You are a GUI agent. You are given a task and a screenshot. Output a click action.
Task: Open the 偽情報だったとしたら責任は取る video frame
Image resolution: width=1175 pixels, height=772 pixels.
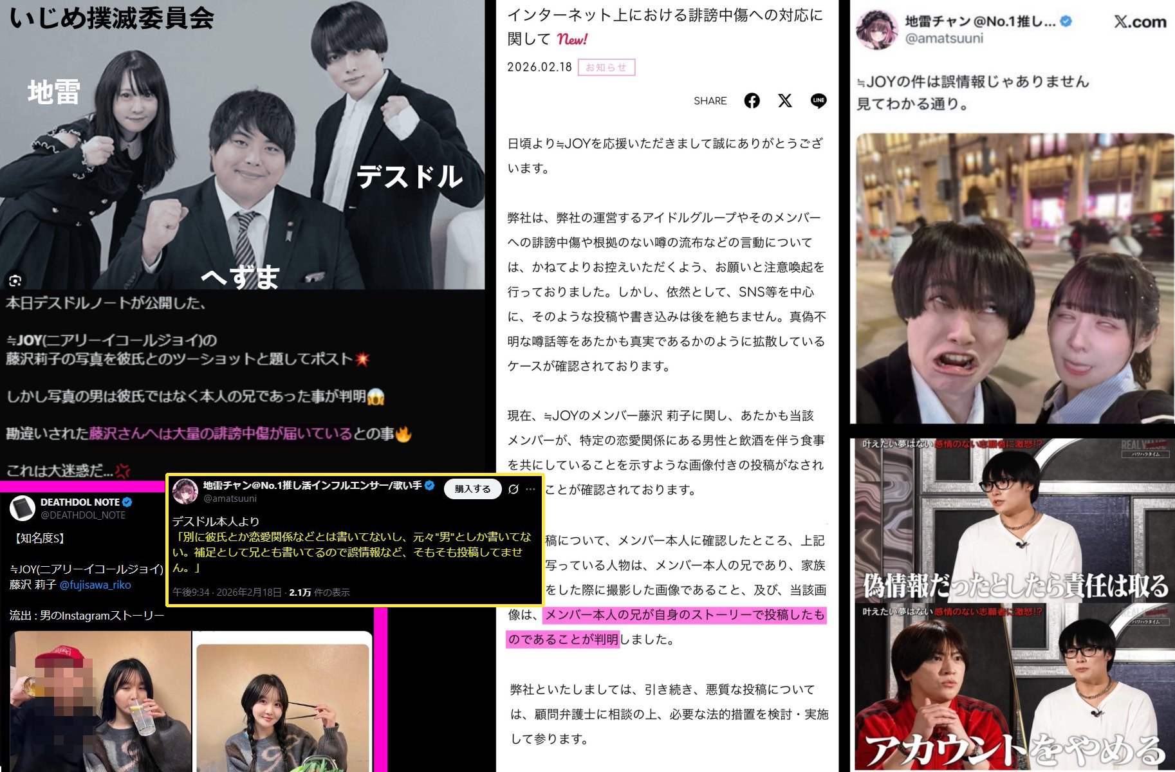pos(1014,521)
